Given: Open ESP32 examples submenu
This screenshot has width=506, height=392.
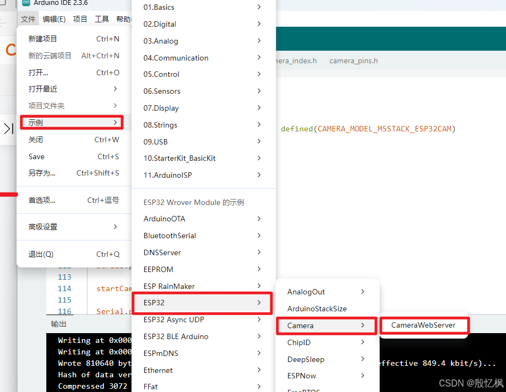Looking at the screenshot, I should coord(203,303).
